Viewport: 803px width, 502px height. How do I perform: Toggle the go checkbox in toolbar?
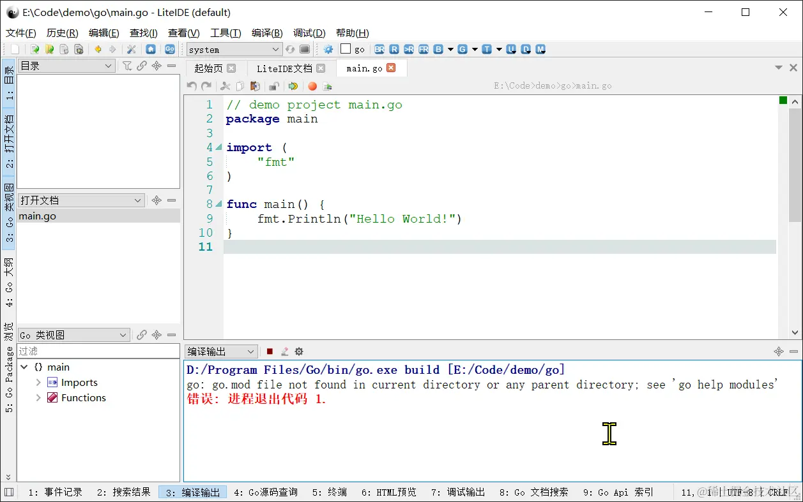[x=346, y=49]
